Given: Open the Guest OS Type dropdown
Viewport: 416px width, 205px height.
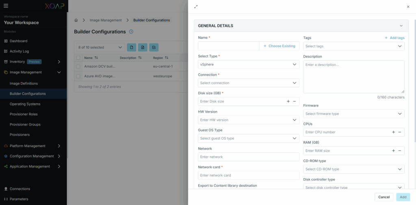Looking at the screenshot, I should click(249, 138).
